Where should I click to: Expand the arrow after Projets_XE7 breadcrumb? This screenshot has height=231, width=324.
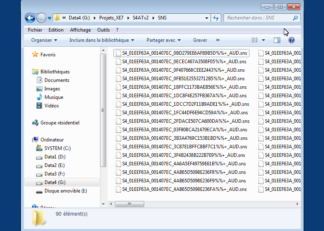128,18
